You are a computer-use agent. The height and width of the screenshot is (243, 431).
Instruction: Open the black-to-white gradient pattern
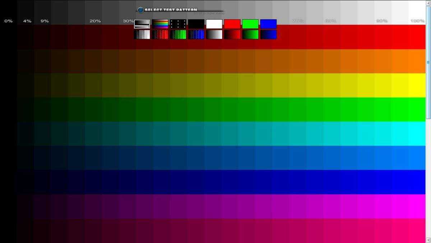pos(214,34)
